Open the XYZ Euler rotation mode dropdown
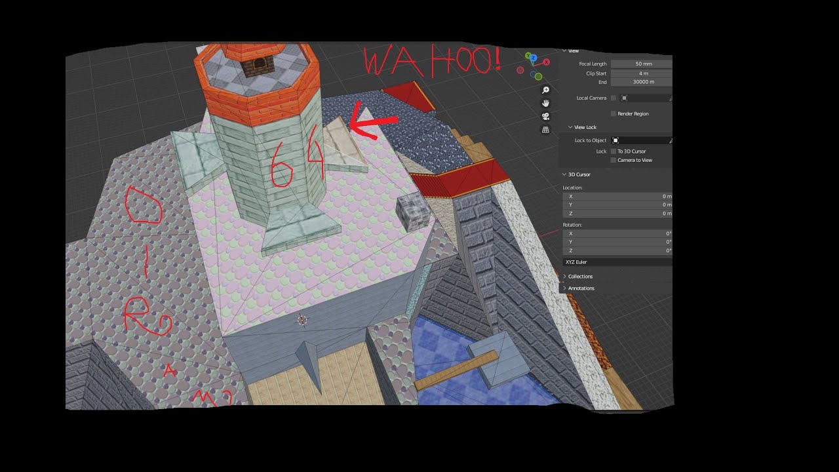This screenshot has width=839, height=472. pyautogui.click(x=618, y=262)
